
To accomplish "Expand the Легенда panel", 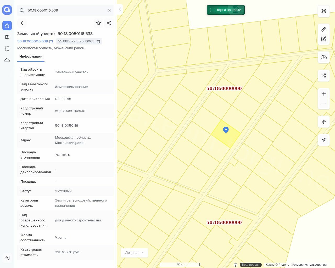I will [135, 253].
